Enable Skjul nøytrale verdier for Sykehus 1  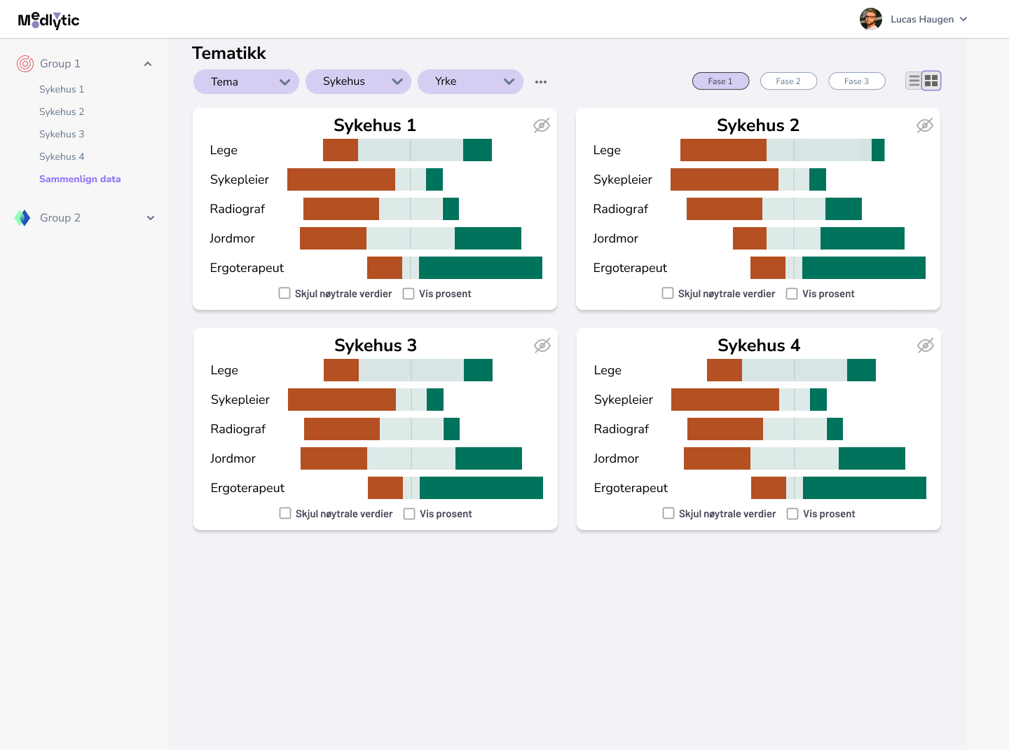click(284, 293)
